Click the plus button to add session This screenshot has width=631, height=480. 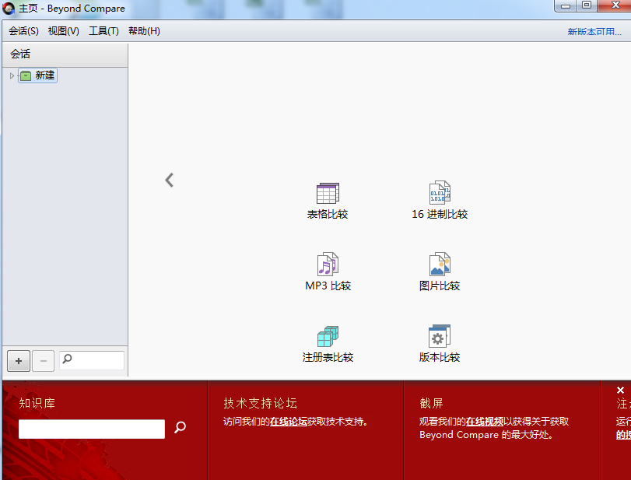click(x=19, y=361)
